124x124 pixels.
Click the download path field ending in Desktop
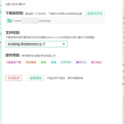55,21
